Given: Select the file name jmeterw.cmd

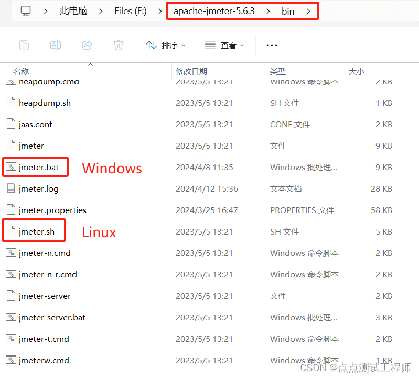Looking at the screenshot, I should tap(44, 361).
